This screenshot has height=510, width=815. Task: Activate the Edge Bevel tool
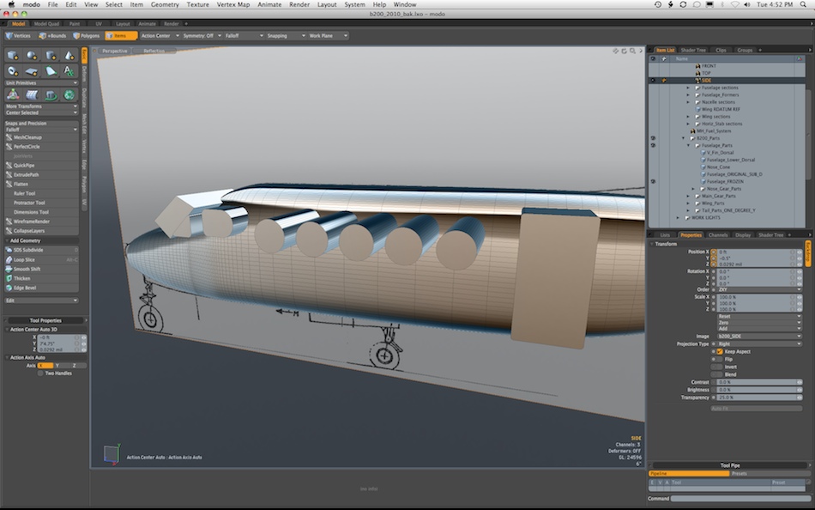point(26,288)
